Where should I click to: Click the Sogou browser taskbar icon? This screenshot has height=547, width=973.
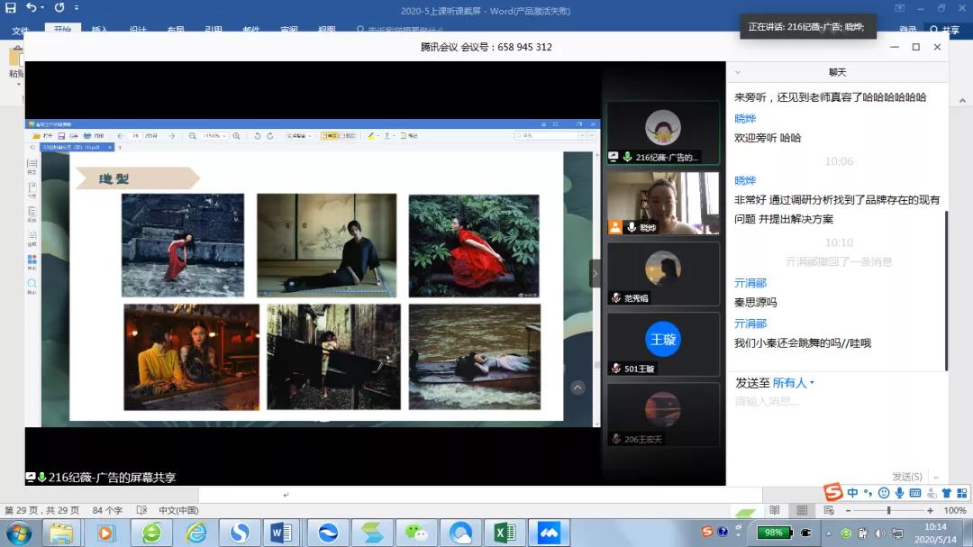[240, 533]
